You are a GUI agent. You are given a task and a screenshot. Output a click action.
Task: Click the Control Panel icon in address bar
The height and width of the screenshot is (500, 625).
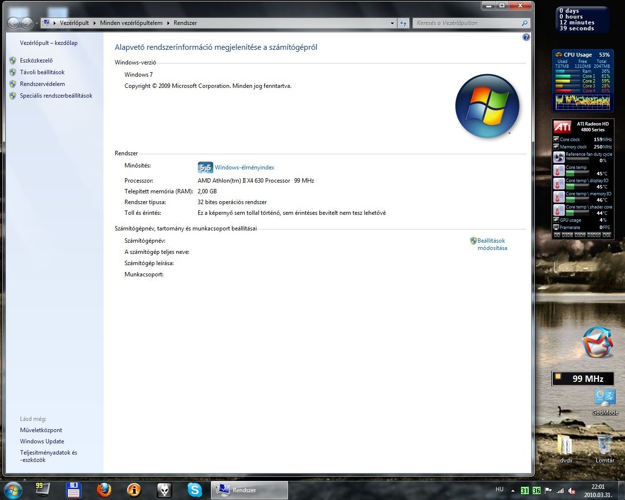(x=46, y=23)
